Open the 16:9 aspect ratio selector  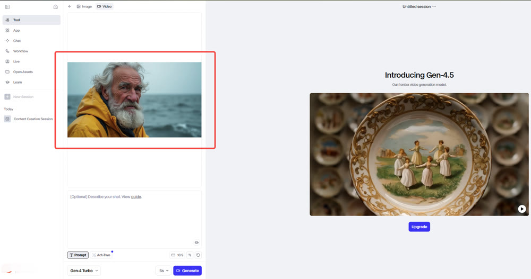click(177, 255)
